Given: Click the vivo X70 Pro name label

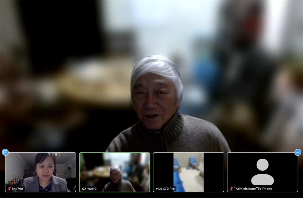Looking at the screenshot, I should (x=165, y=189).
